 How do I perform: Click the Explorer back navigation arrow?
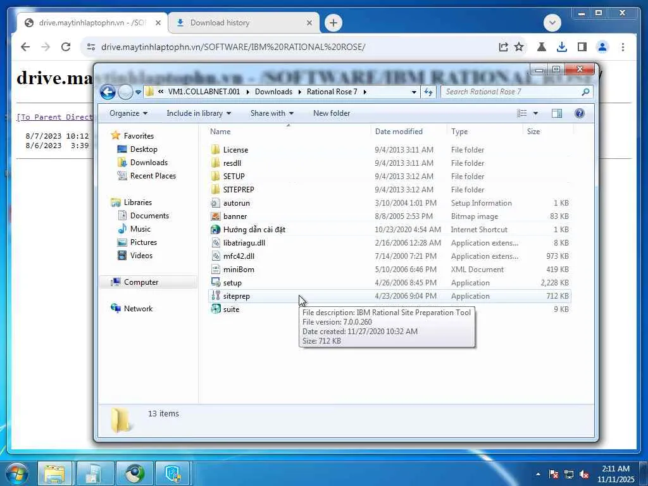108,92
